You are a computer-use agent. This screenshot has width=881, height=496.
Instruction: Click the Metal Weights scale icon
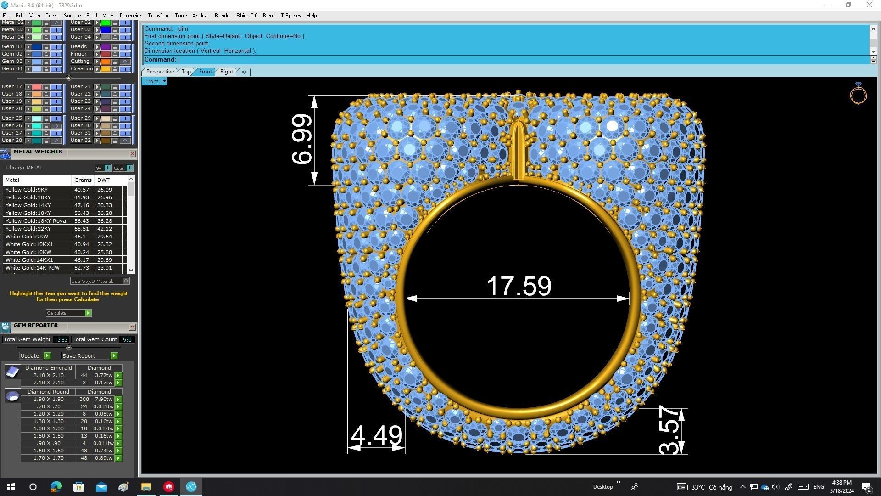click(x=6, y=154)
